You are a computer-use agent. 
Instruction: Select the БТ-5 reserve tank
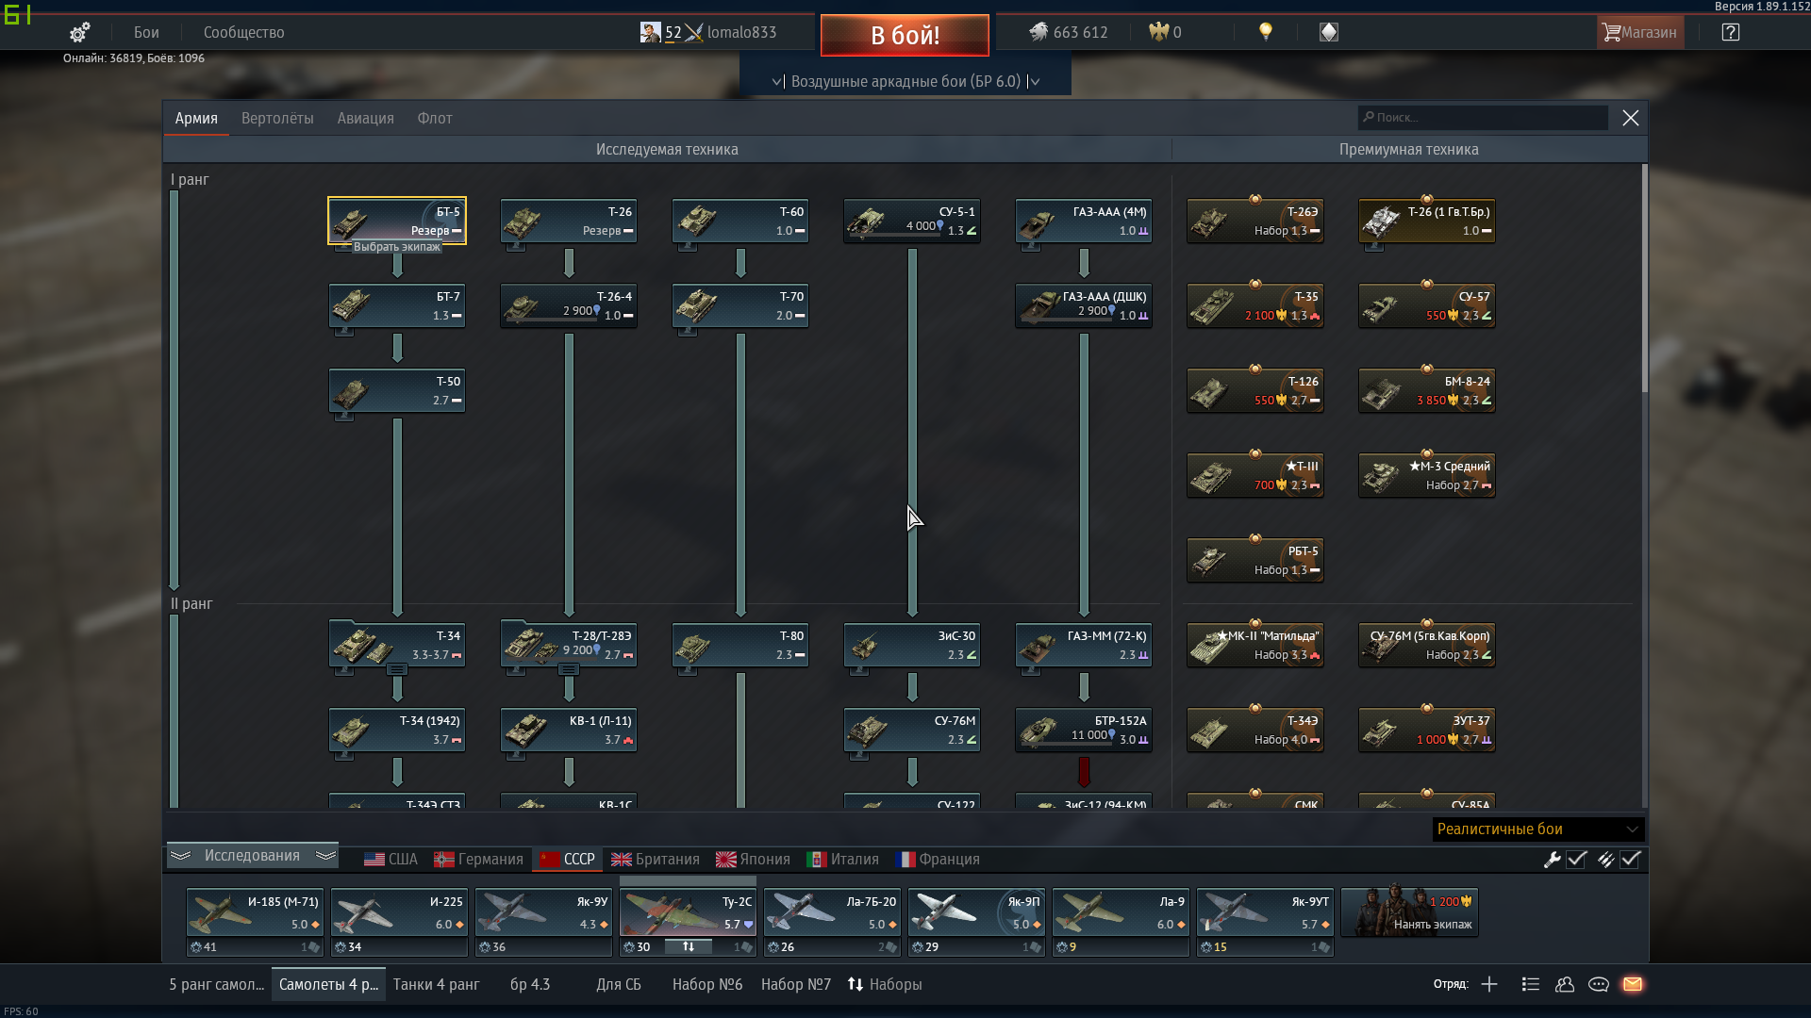tap(397, 221)
